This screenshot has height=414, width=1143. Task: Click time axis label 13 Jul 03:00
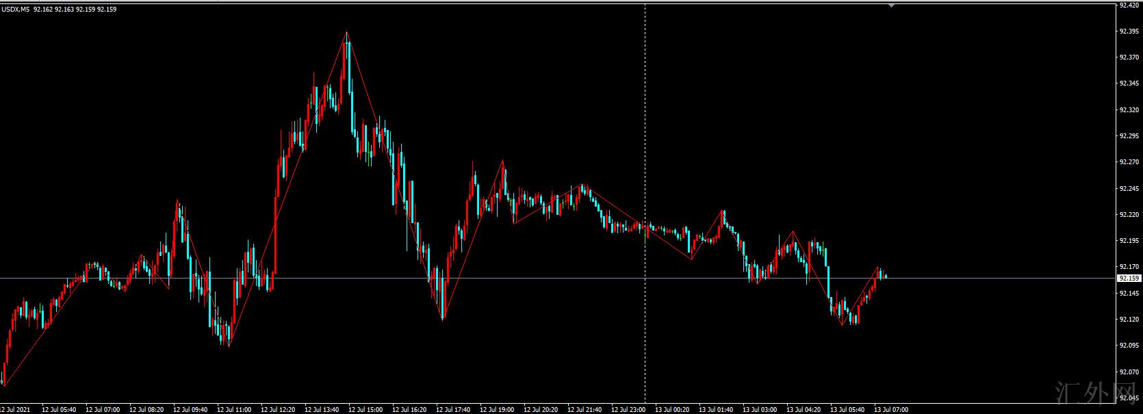(x=760, y=409)
